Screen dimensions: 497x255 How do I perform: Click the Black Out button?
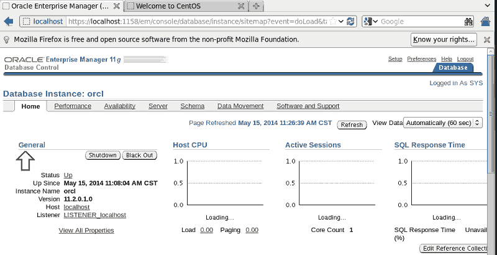(x=139, y=155)
